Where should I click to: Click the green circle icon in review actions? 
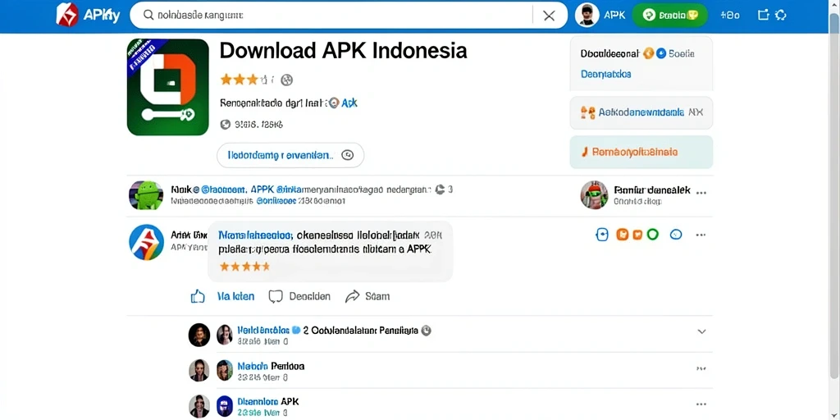pyautogui.click(x=652, y=234)
